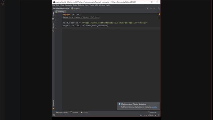Viewport: 213px width, 120px height.
Task: Click PyCharm window title icon
Action: [54, 2]
